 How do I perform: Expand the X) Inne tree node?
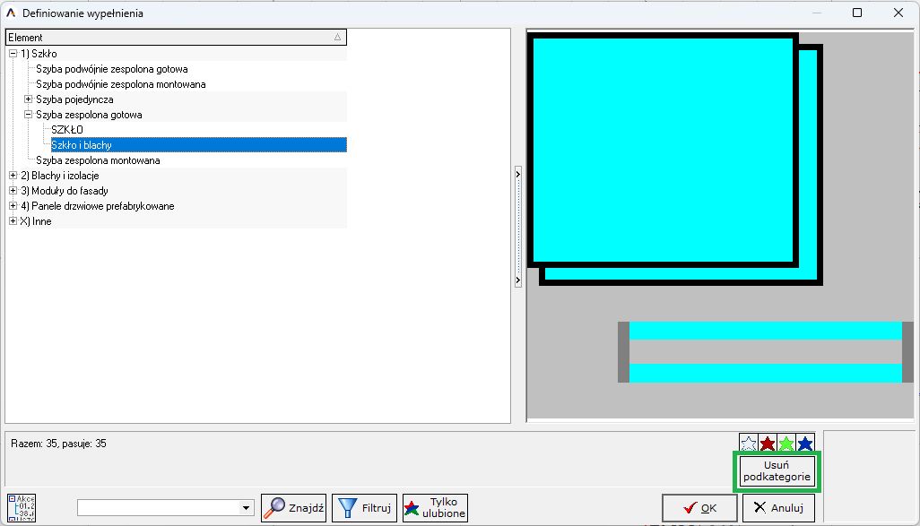[x=13, y=221]
